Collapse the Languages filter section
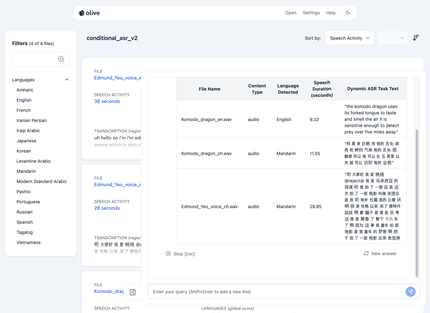The image size is (430, 313). (x=67, y=80)
